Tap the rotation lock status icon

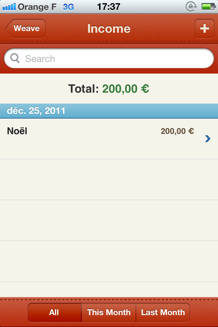pyautogui.click(x=191, y=6)
